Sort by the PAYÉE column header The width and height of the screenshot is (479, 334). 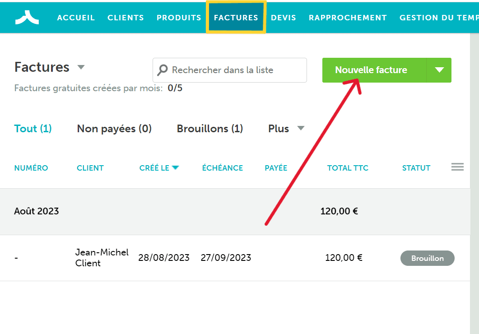pyautogui.click(x=276, y=168)
